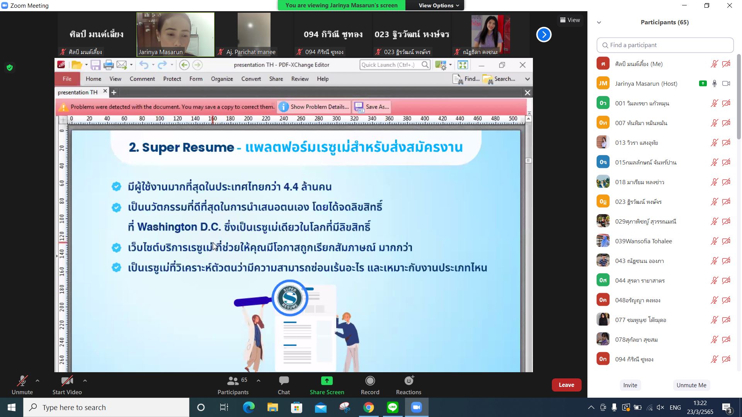Click the Search... tool in PDF-XChange

pos(499,79)
